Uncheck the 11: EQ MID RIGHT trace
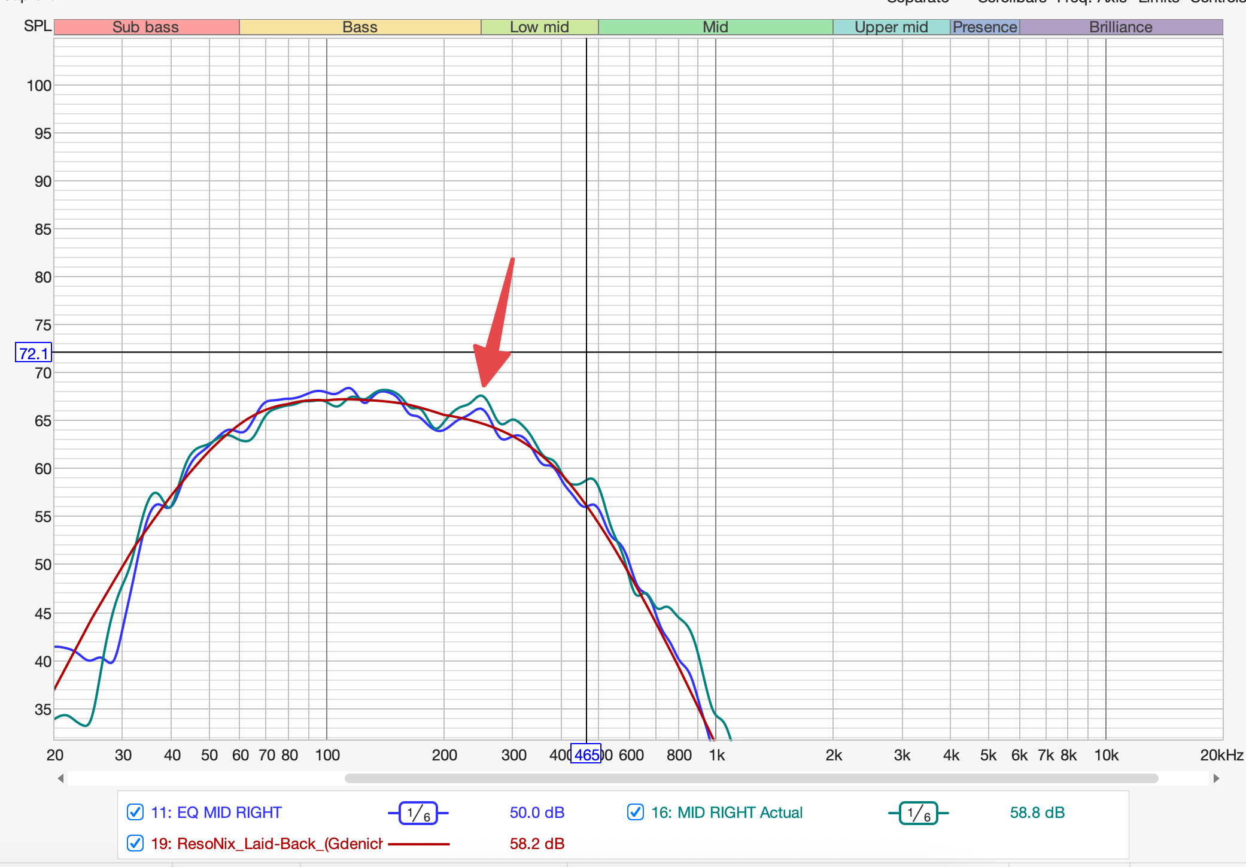1246x867 pixels. point(135,813)
